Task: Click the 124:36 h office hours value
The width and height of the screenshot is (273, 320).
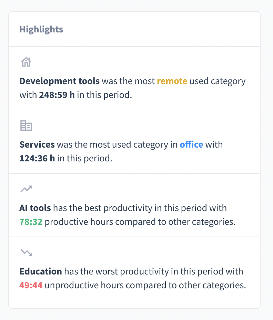Action: 37,158
